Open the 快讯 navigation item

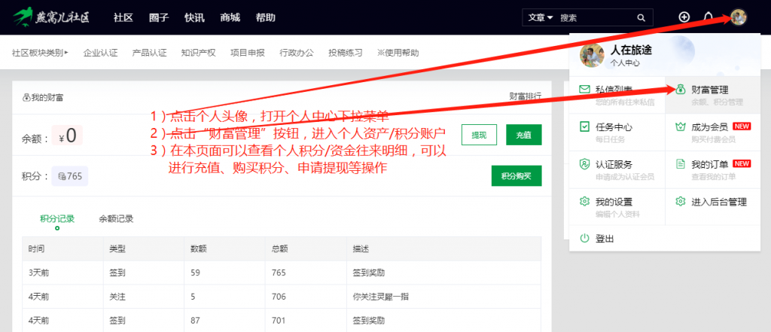coord(194,18)
